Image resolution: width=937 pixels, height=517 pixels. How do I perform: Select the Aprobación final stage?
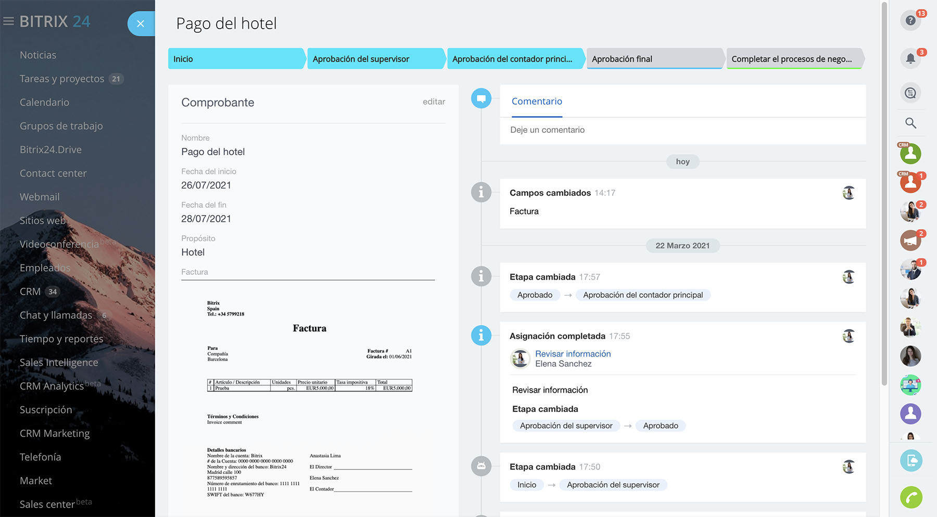pos(654,59)
